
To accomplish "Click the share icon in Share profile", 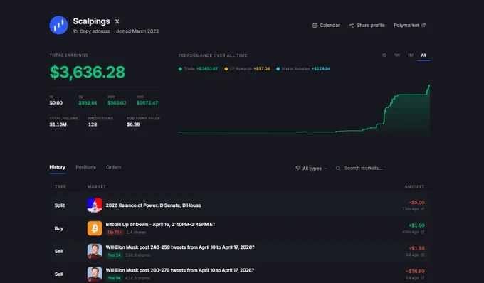I will coord(352,26).
